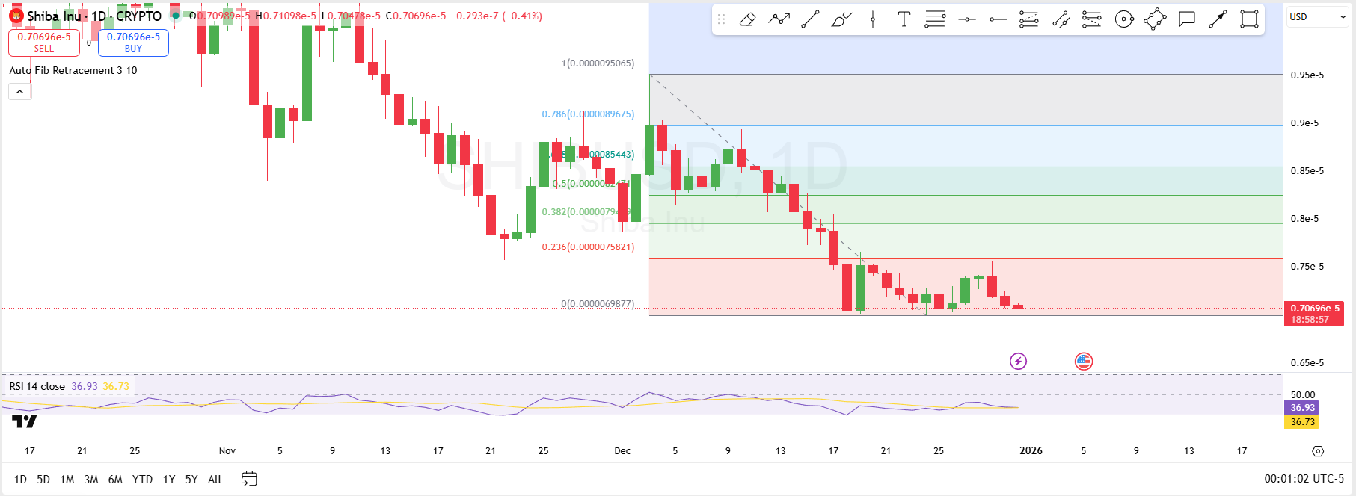Screen dimensions: 1356x496
Task: Select the Vertical Line tool
Action: click(x=873, y=19)
